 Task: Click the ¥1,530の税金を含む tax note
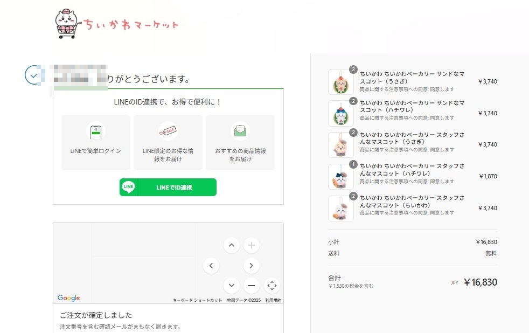(351, 286)
